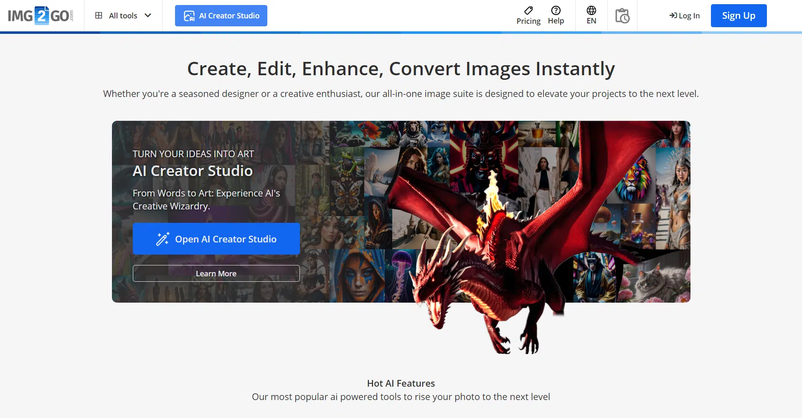Click the IMG2GO logo
802x418 pixels.
coord(41,16)
